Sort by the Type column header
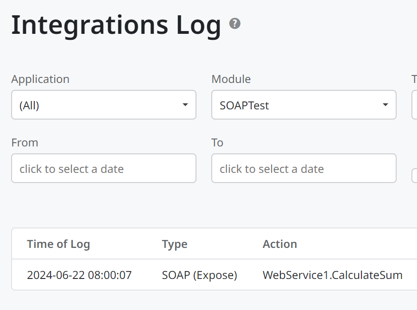Viewport: 417px width, 310px height. coord(175,244)
